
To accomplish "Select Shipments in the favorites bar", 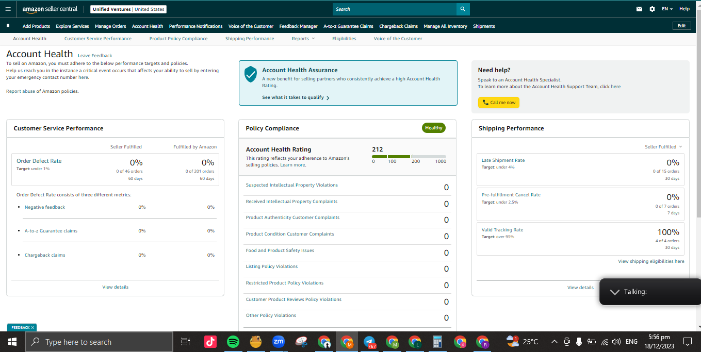I will [x=484, y=26].
